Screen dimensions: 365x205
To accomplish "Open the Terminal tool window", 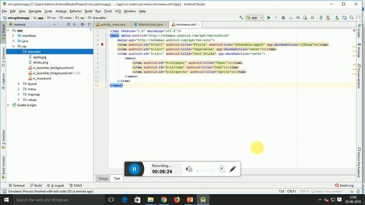I will 17,186.
